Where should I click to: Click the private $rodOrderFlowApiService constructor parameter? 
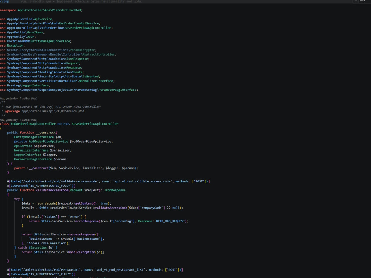point(63,142)
